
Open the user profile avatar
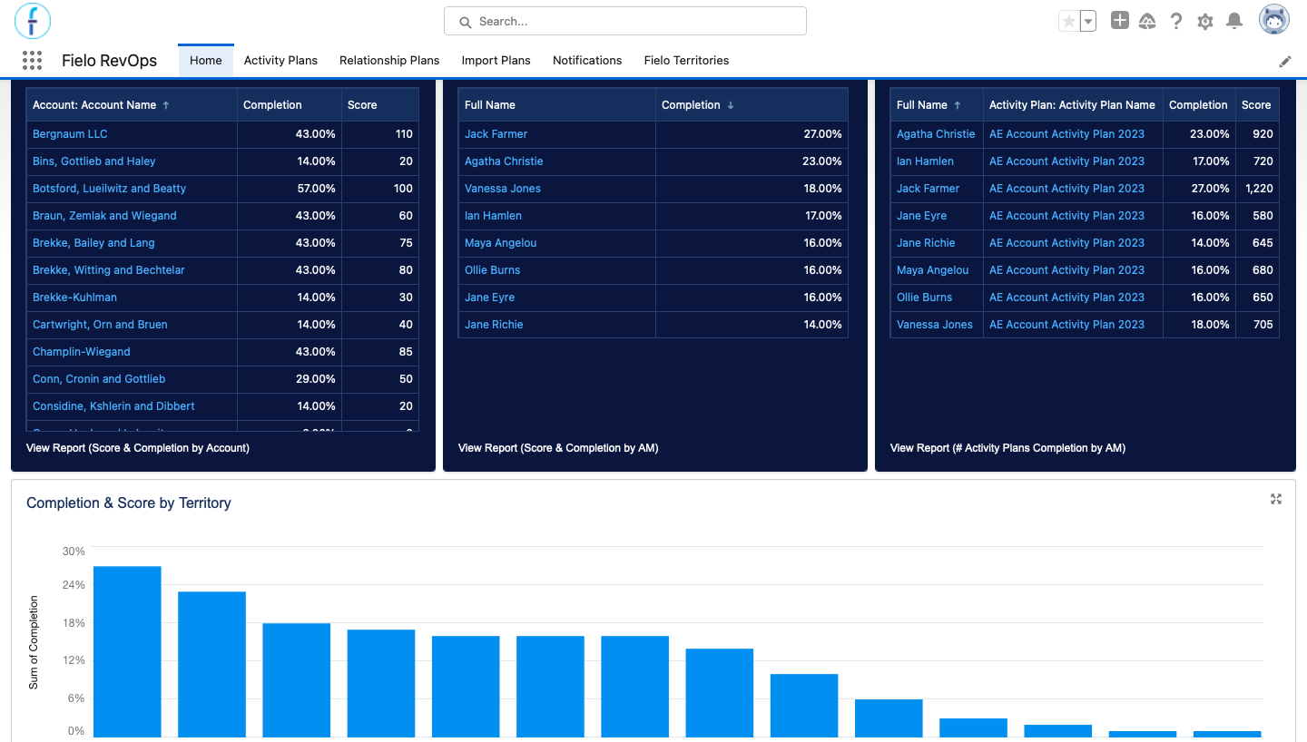click(1274, 19)
